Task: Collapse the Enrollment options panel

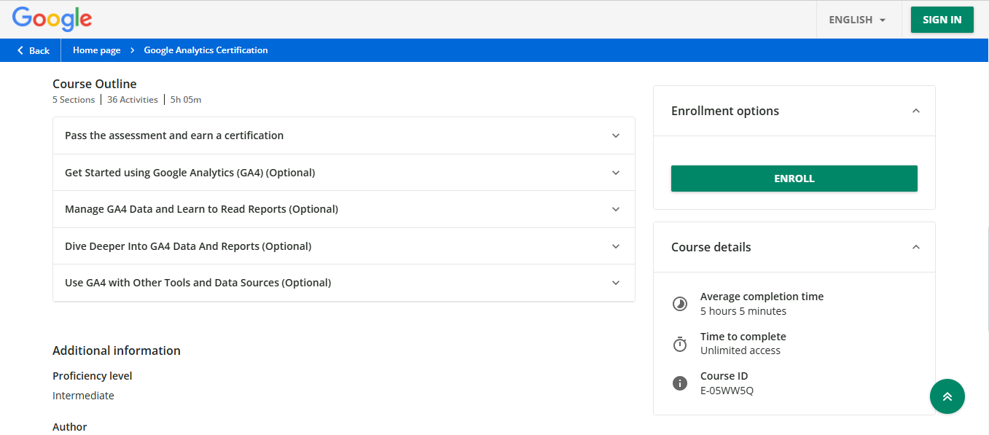Action: pos(915,110)
